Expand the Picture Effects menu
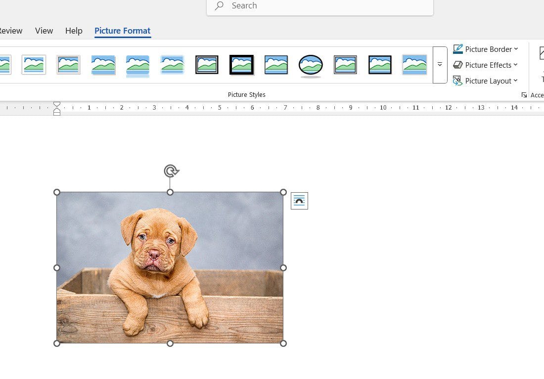Image resolution: width=544 pixels, height=379 pixels. coord(516,65)
